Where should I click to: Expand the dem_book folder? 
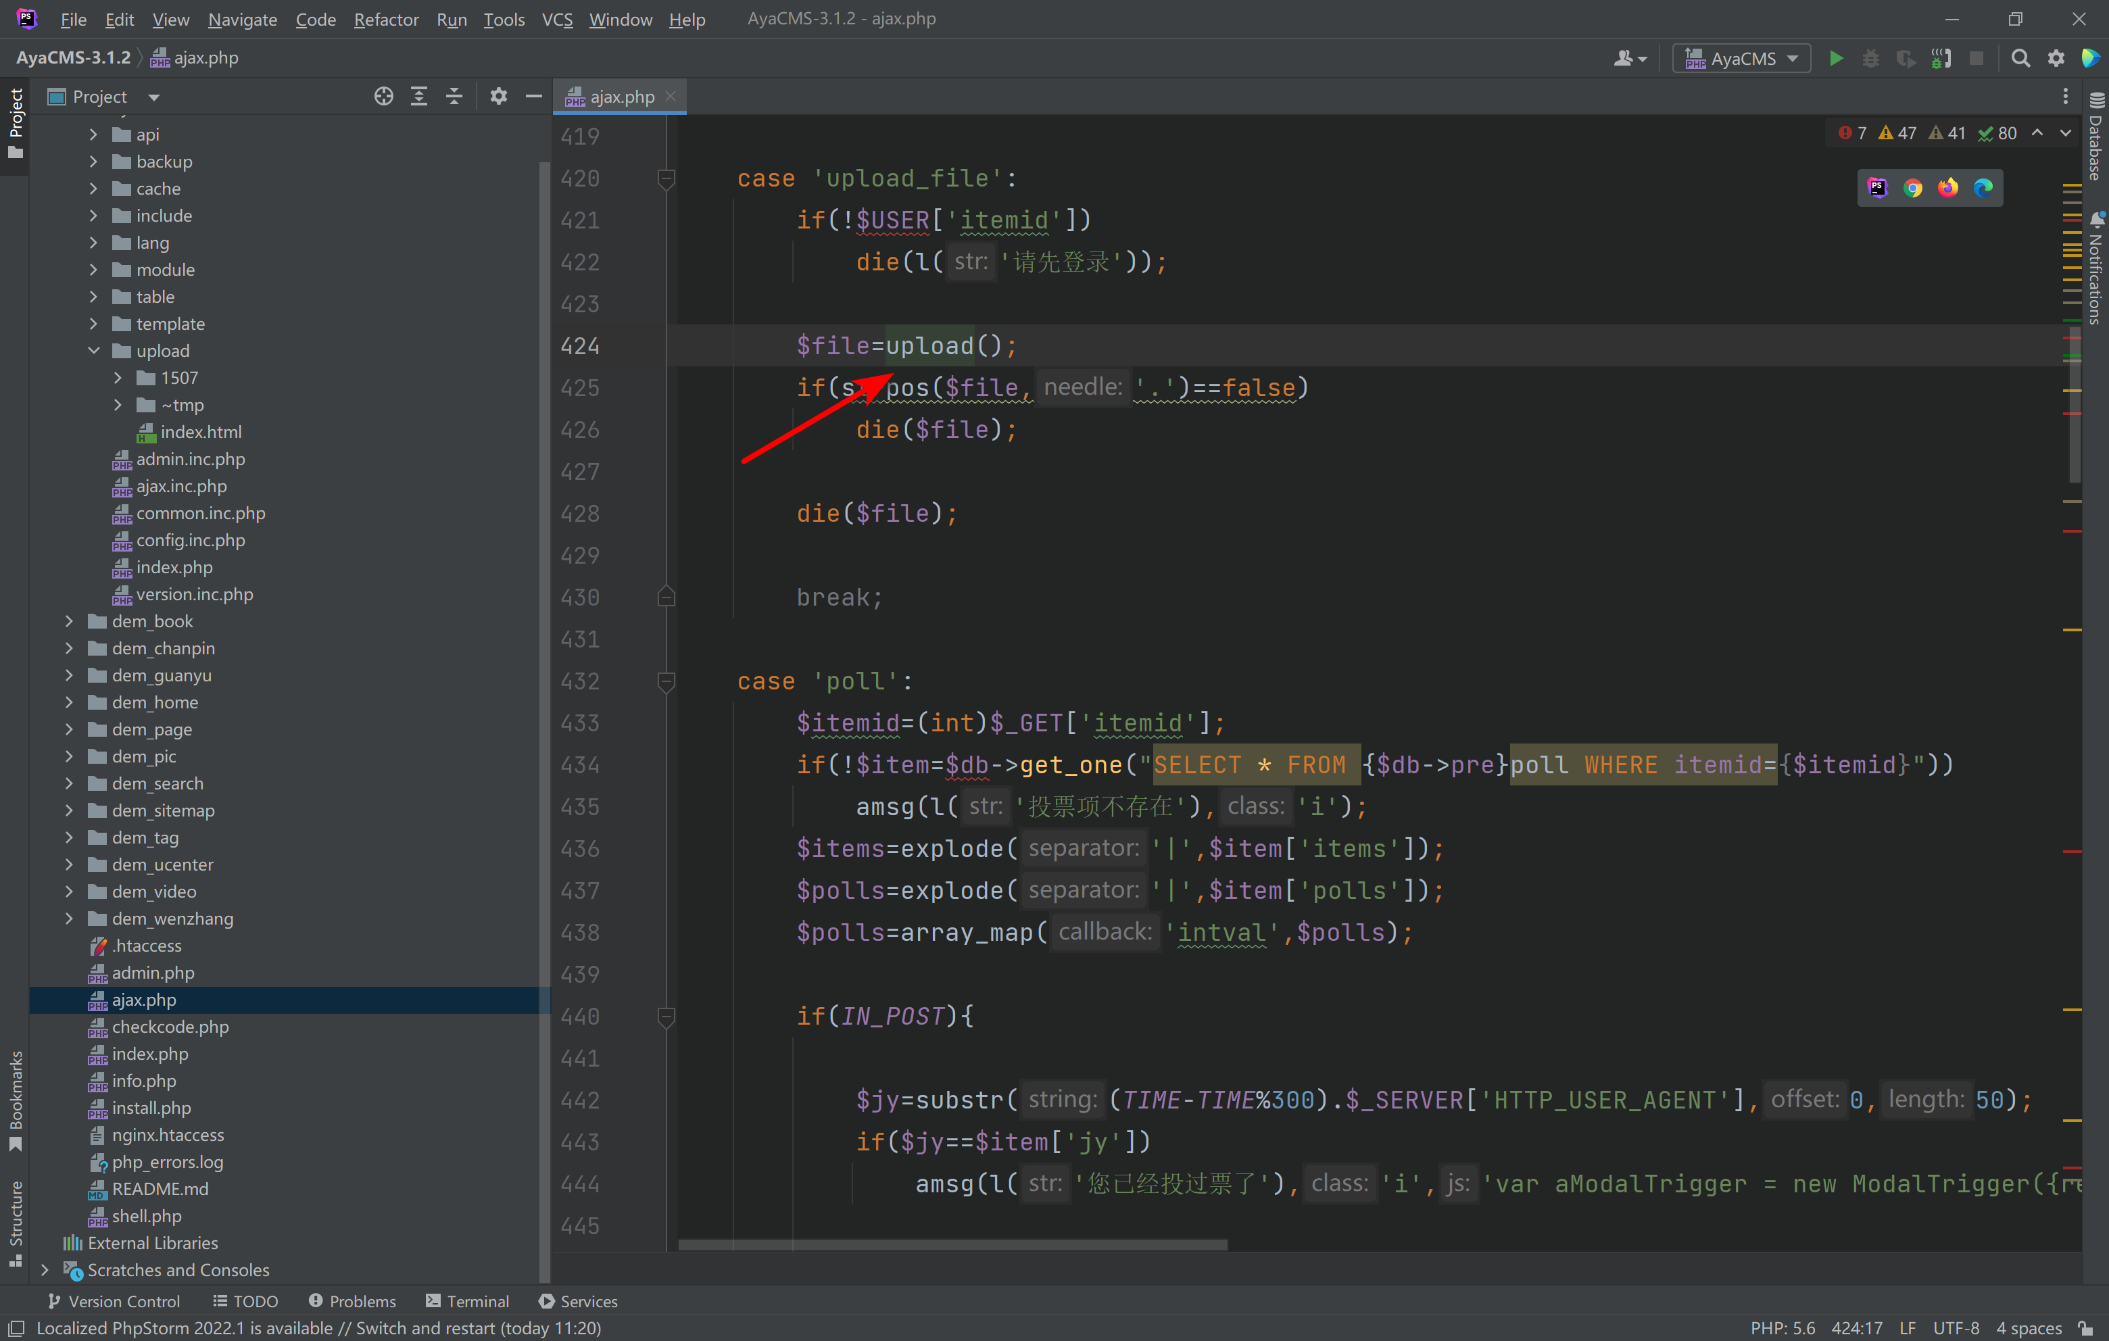(x=69, y=621)
